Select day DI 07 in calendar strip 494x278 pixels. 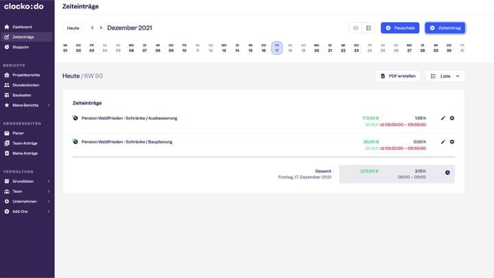(145, 48)
